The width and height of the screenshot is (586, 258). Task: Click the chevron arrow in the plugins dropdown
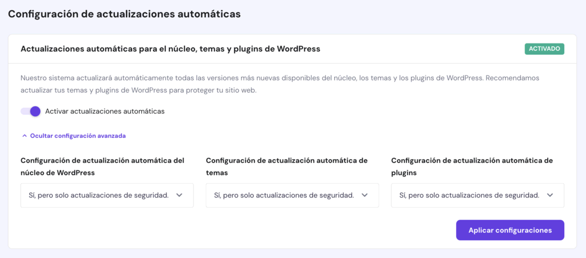click(x=550, y=195)
